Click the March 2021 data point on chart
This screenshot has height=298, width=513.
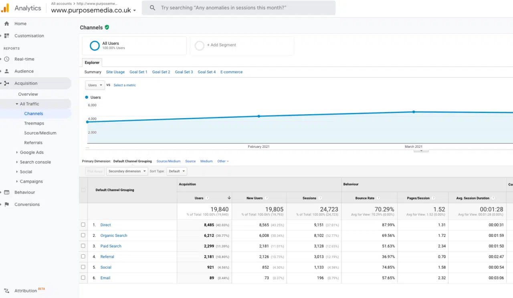coord(414,112)
